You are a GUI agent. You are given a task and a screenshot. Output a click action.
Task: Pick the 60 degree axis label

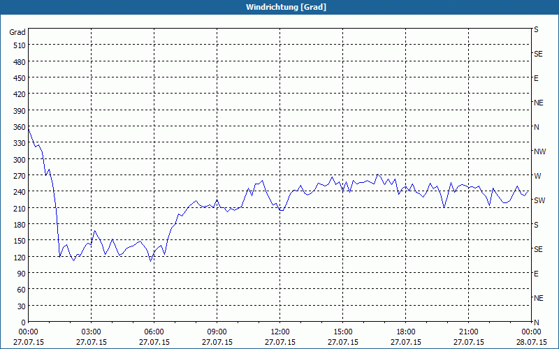point(22,290)
